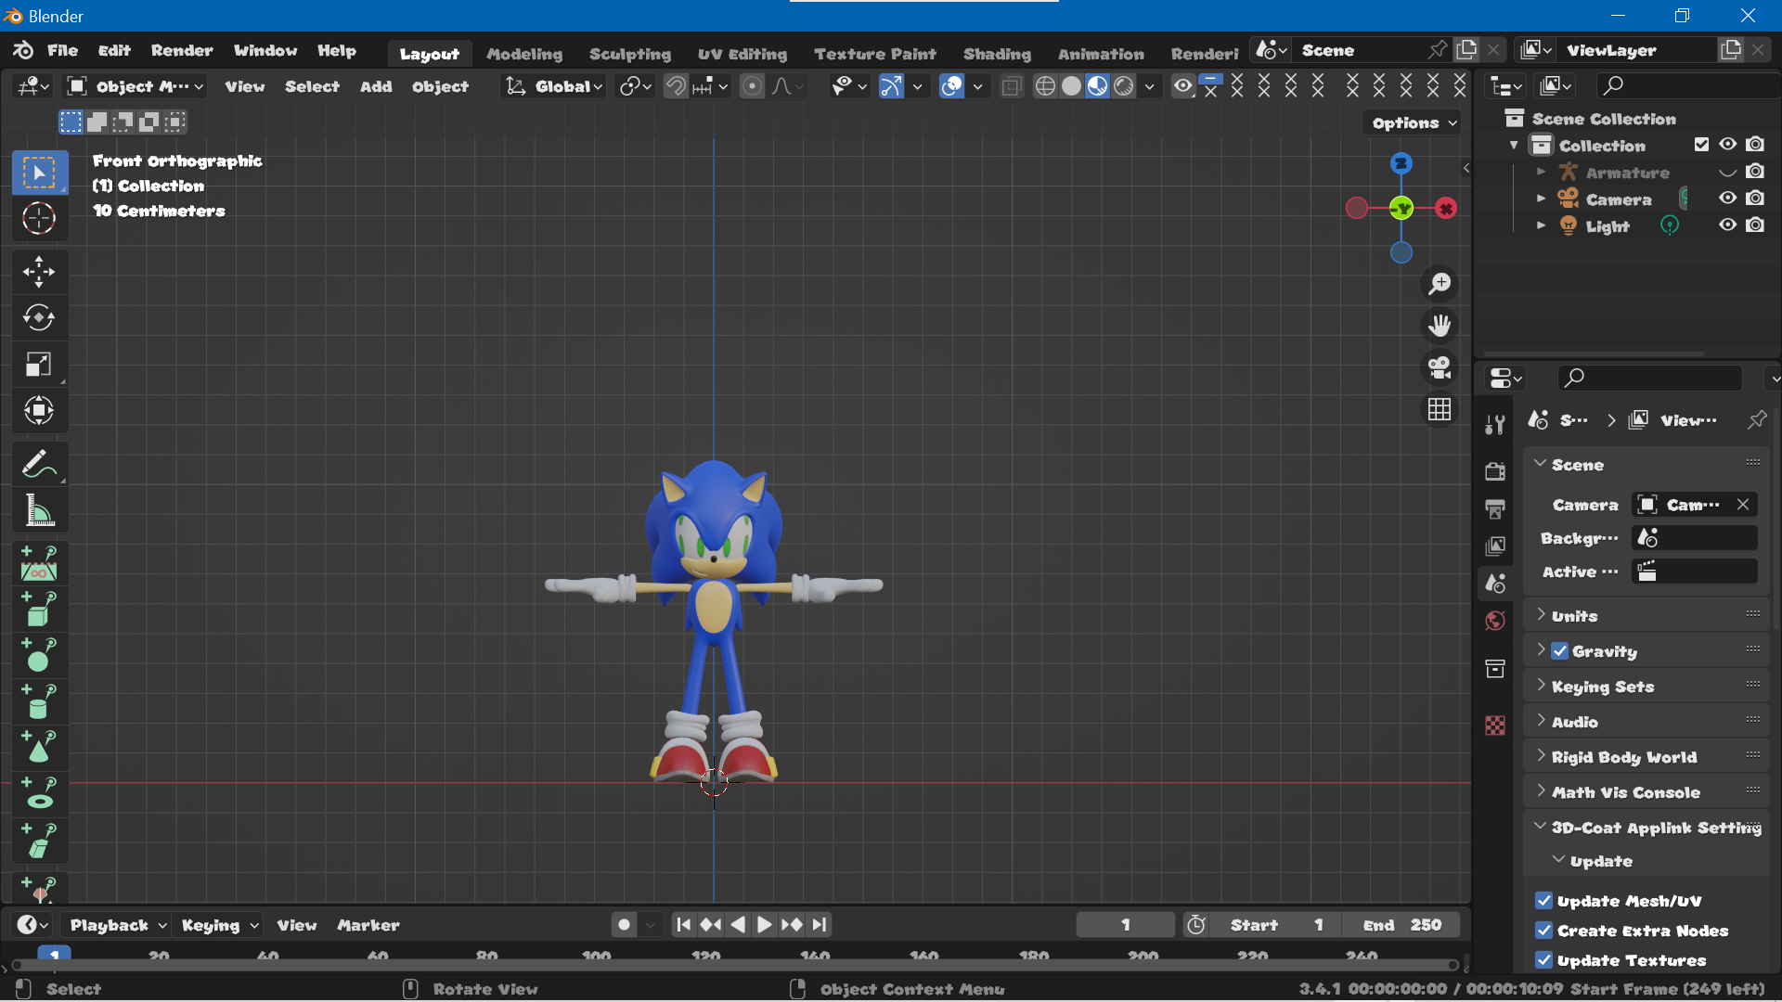Image resolution: width=1782 pixels, height=1002 pixels.
Task: Expand the Units section in Scene properties
Action: pyautogui.click(x=1542, y=615)
